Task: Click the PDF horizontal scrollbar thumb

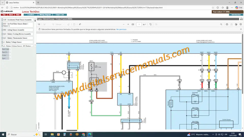Action: [72, 130]
